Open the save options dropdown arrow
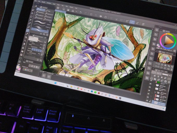 pos(76,11)
